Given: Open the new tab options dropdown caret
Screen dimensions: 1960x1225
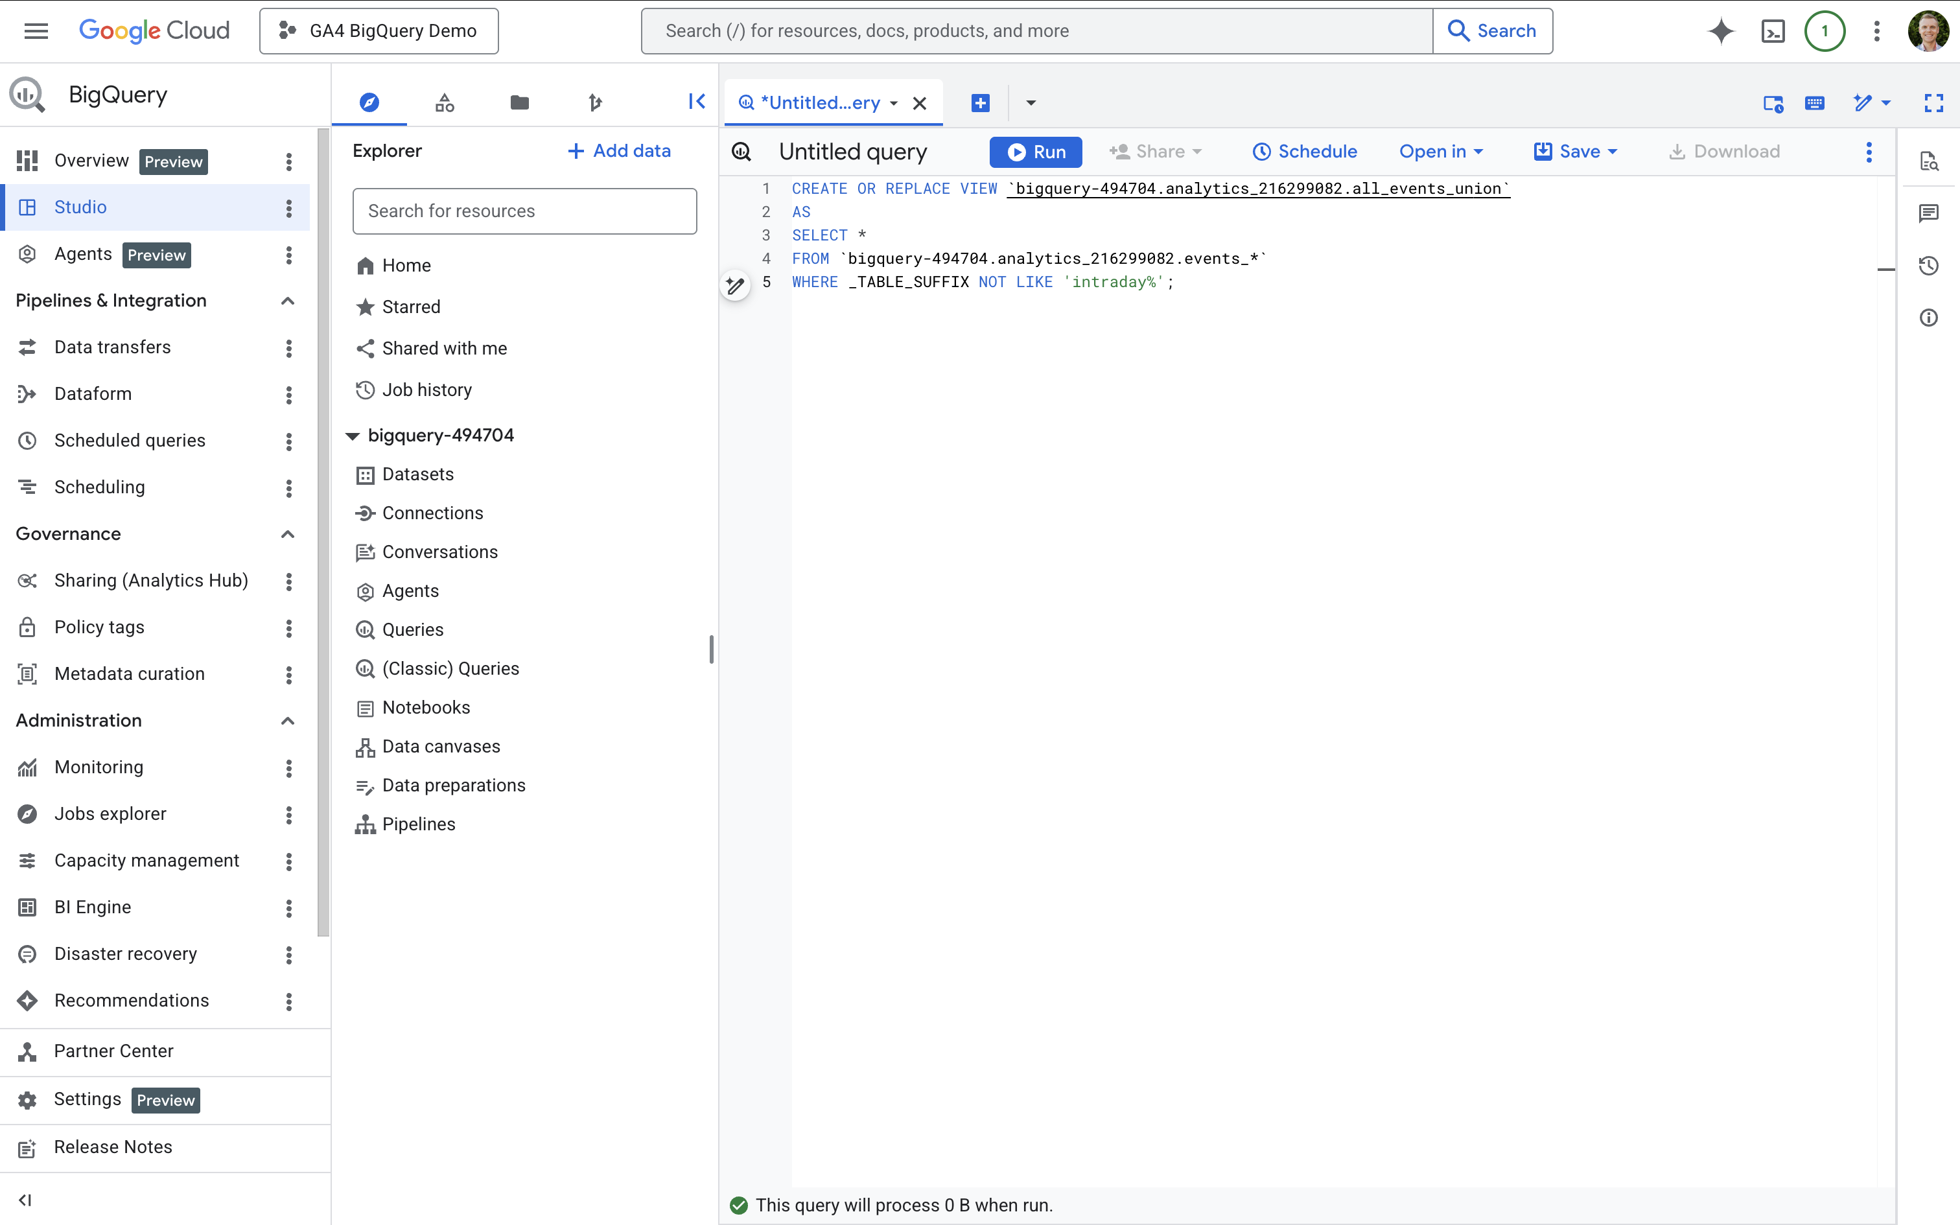Looking at the screenshot, I should click(1030, 103).
